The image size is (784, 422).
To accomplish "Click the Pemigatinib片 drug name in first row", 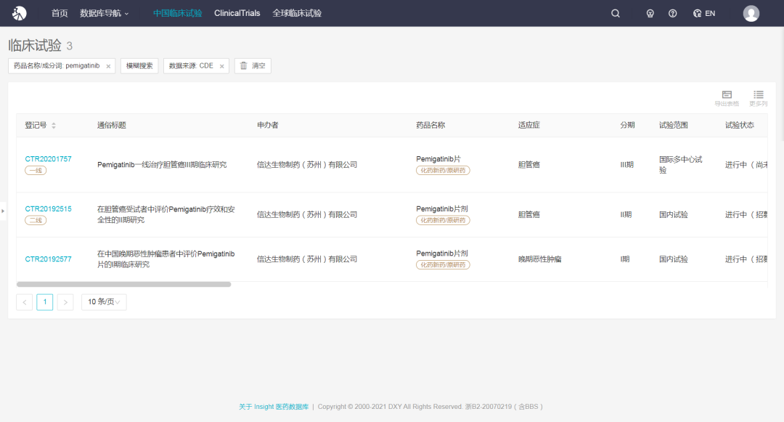I will [438, 159].
